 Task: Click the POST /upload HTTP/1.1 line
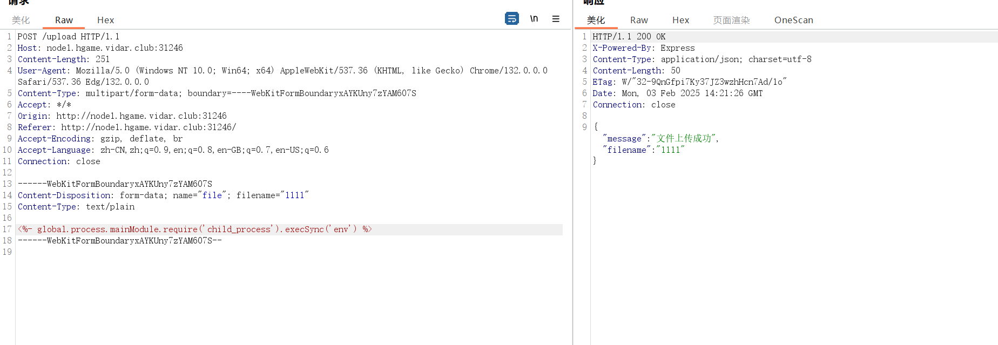point(69,37)
